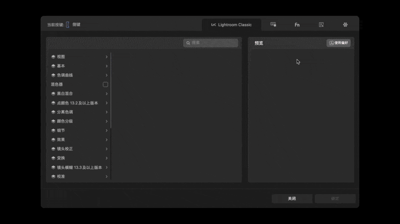The width and height of the screenshot is (400, 224).
Task: Select the 细节 list item text
Action: (61, 131)
